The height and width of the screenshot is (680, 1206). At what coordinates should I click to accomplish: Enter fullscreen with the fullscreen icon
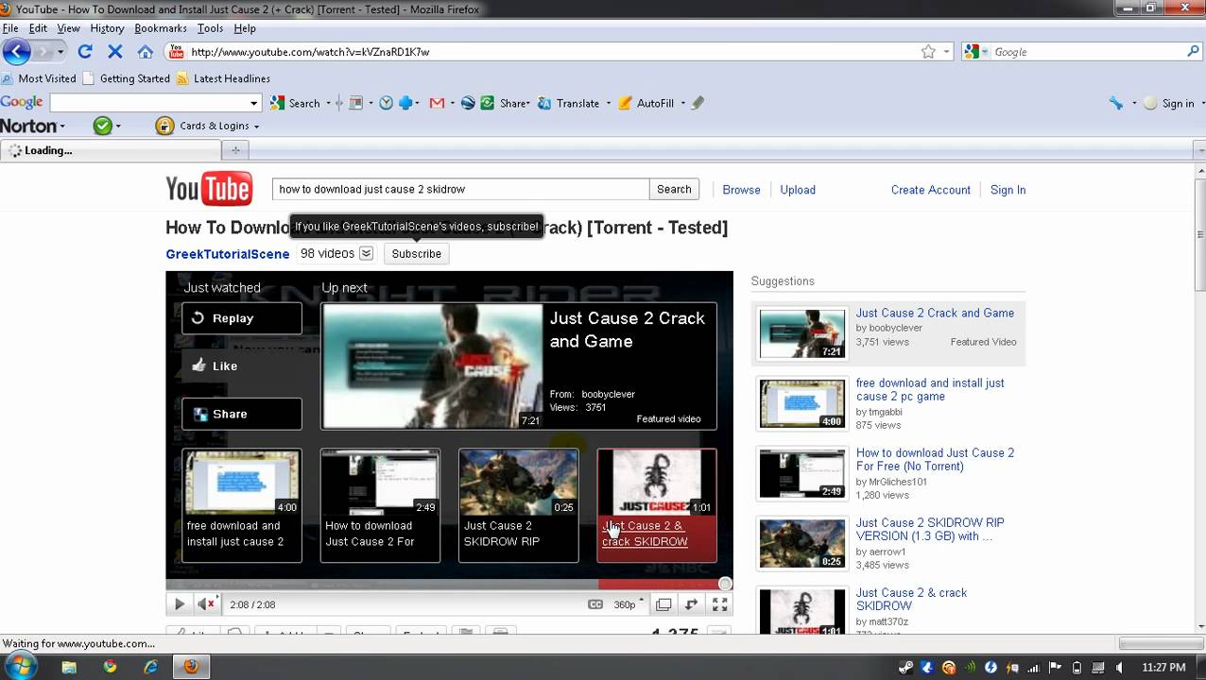point(720,604)
